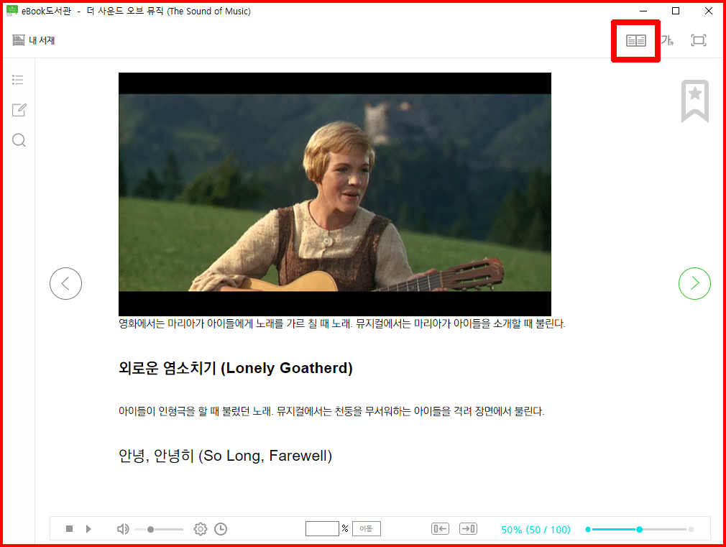Open the timer clock icon
726x547 pixels.
(x=221, y=529)
